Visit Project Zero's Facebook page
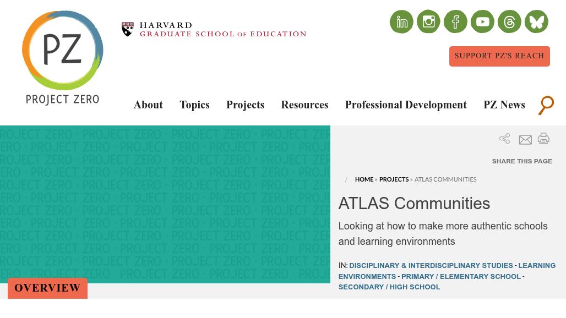The height and width of the screenshot is (318, 566). pyautogui.click(x=455, y=22)
